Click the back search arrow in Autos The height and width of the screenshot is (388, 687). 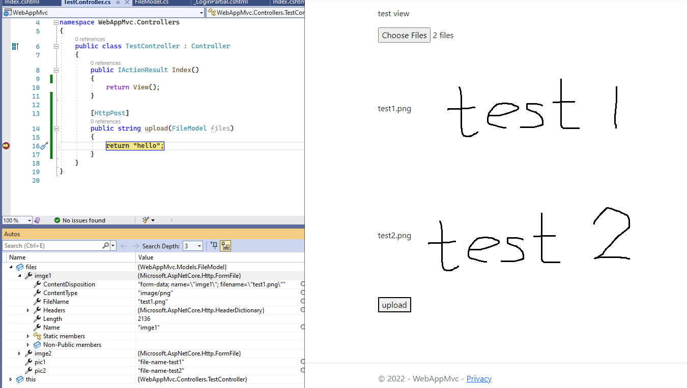coord(124,246)
